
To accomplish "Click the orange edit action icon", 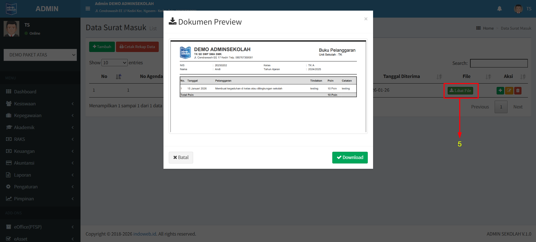I will (x=509, y=91).
